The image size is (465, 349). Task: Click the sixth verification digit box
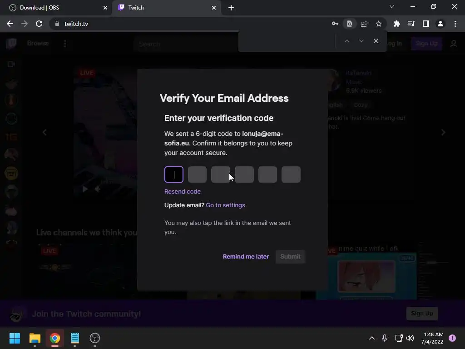[x=291, y=174]
